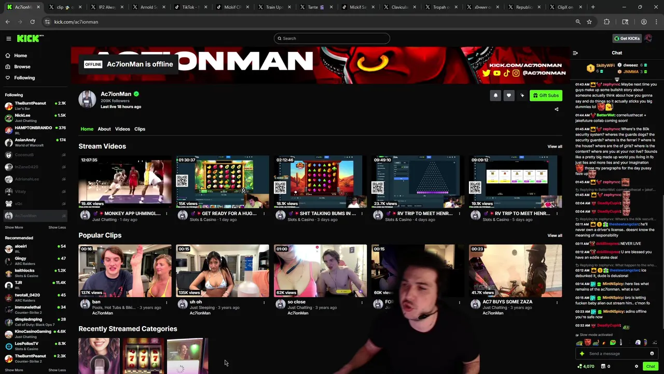Reload the page in browser toolbar
664x374 pixels.
click(x=32, y=22)
